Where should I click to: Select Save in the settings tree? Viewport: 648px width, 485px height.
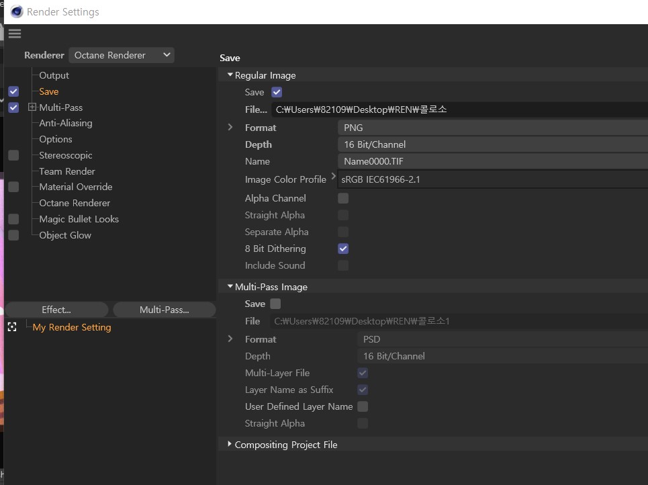pyautogui.click(x=49, y=91)
